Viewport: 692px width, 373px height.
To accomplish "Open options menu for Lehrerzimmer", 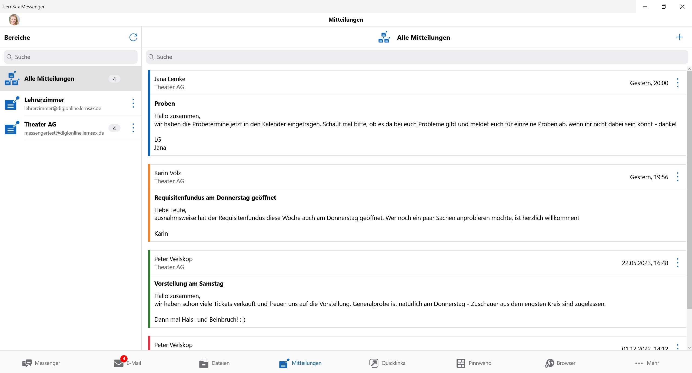I will click(133, 104).
